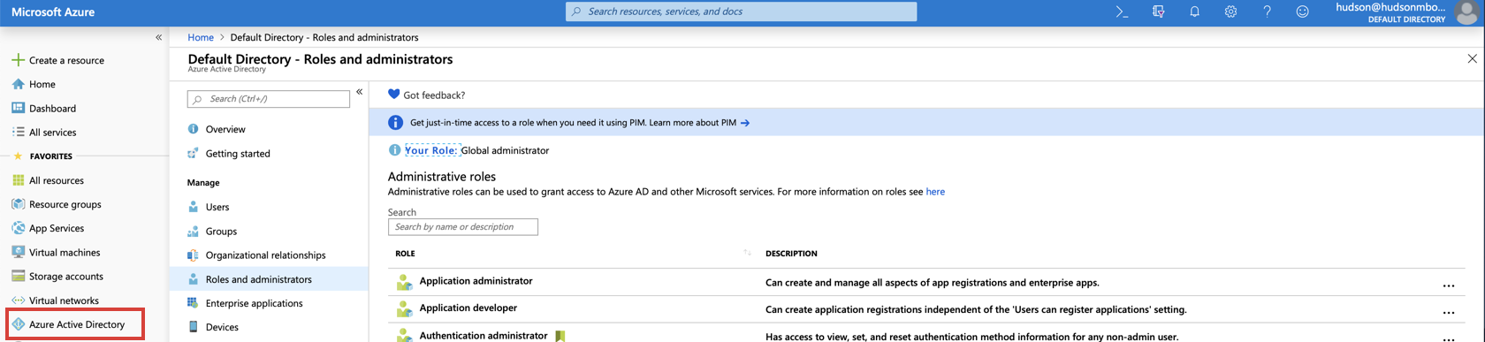Click the Home breadcrumb link
Viewport: 1485px width, 342px height.
click(x=201, y=37)
